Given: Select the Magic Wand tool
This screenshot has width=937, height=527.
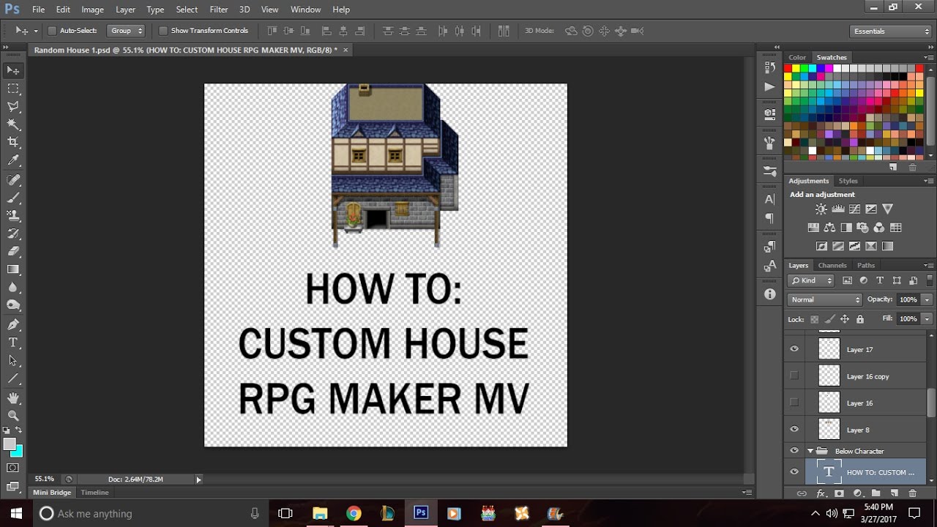Looking at the screenshot, I should (x=13, y=124).
